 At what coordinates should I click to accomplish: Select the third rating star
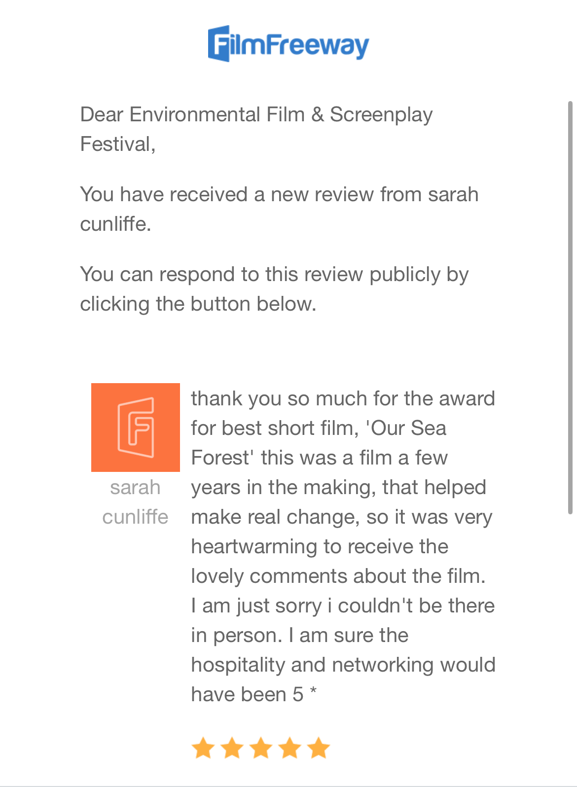tap(261, 748)
